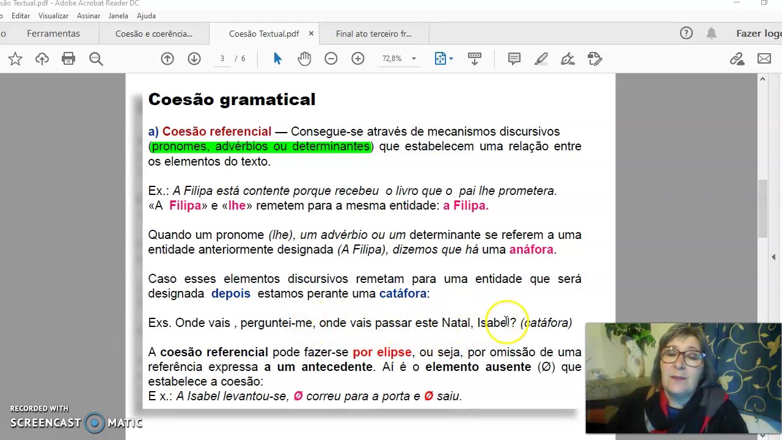Open the help question mark
The height and width of the screenshot is (440, 782).
(x=686, y=34)
